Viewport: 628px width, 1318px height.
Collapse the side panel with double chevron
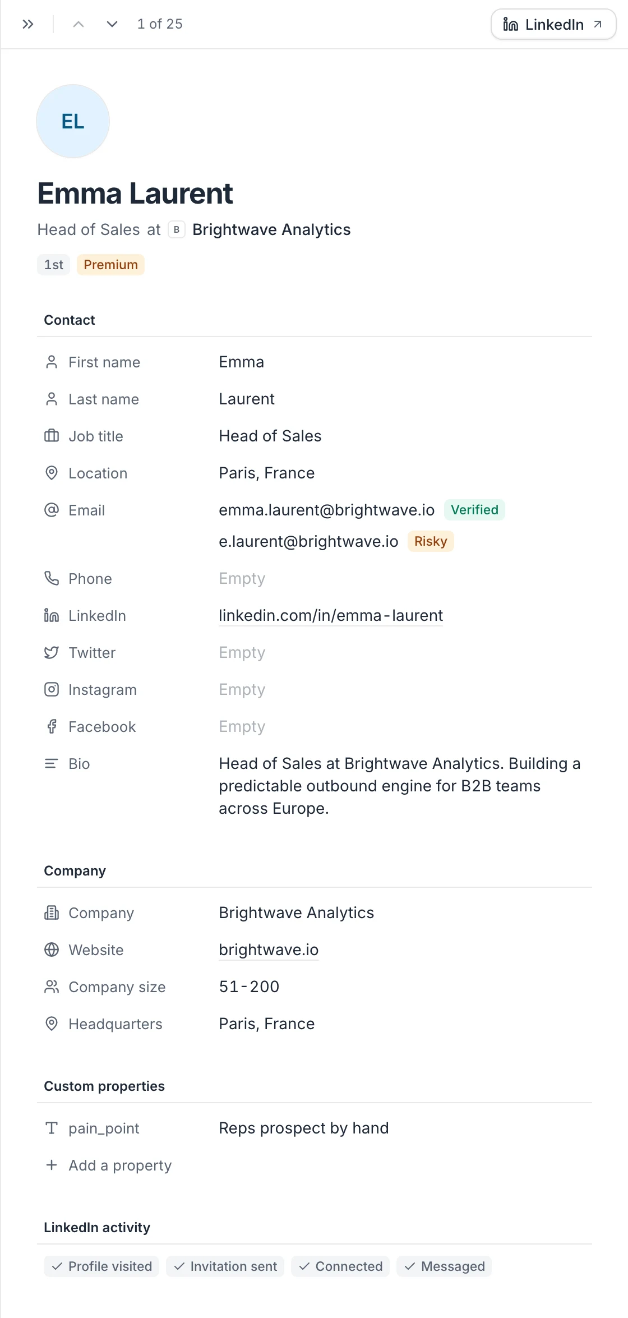click(28, 24)
